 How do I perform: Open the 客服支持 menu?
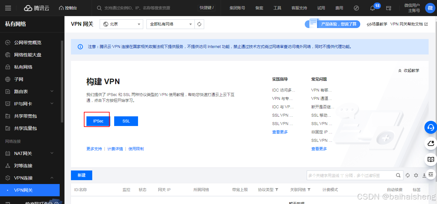(299, 8)
